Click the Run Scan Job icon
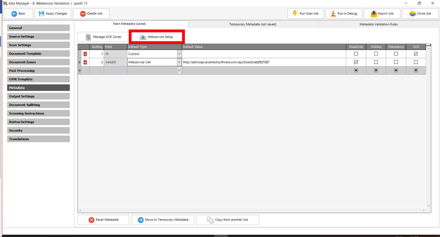This screenshot has height=237, width=440. (x=295, y=14)
